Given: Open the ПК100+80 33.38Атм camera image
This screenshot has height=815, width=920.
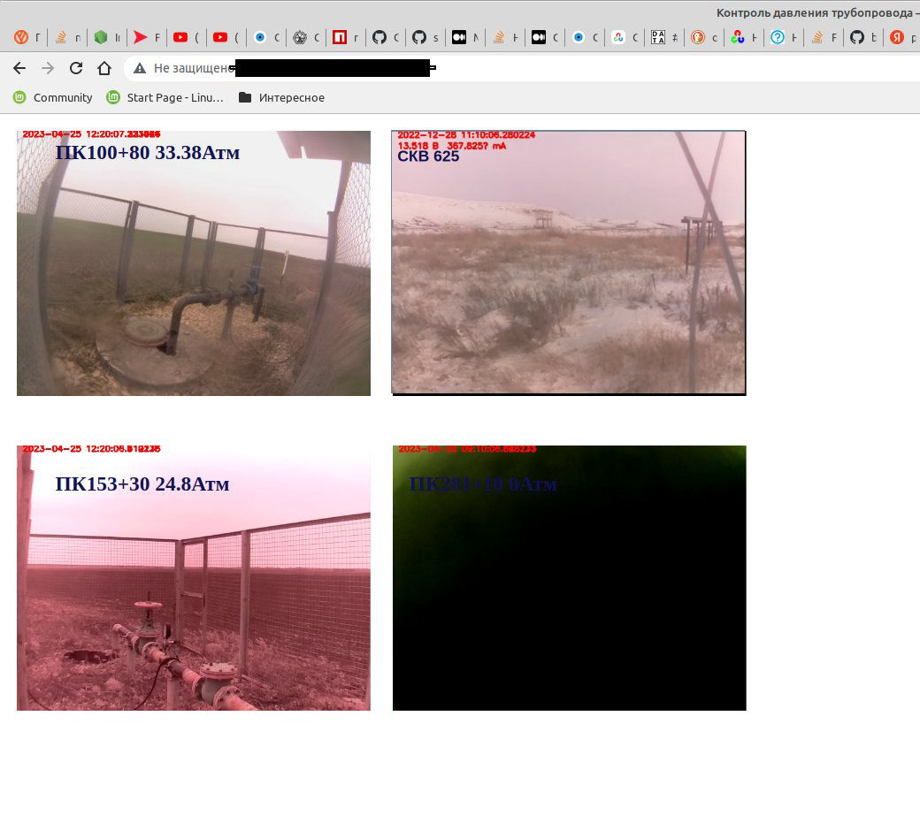Looking at the screenshot, I should click(x=193, y=263).
